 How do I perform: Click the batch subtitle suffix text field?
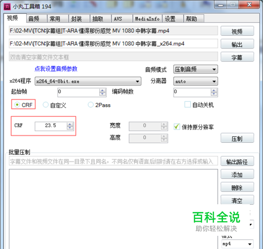114,161
